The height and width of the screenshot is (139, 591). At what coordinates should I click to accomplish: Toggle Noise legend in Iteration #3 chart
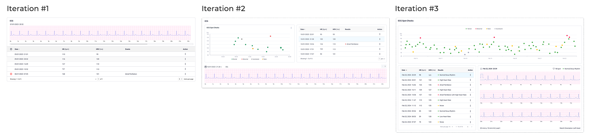point(488,29)
